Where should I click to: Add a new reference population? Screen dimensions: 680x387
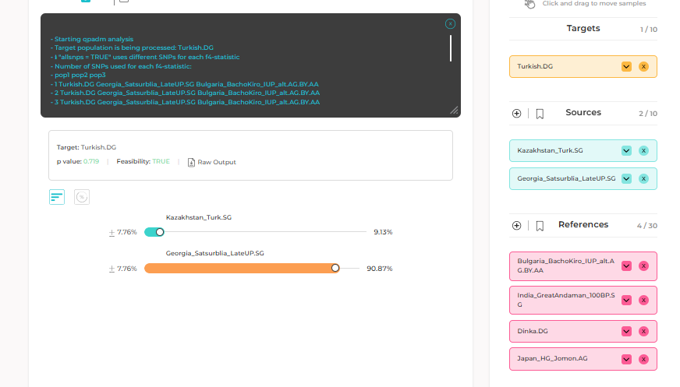[x=516, y=226]
